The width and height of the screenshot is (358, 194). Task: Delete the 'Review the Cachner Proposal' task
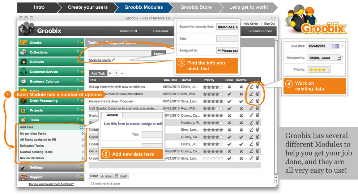tap(258, 101)
